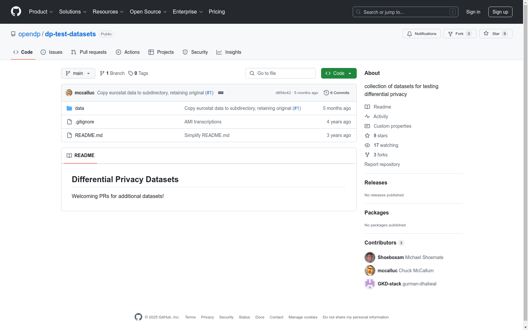
Task: Click the Shoeboxam contributor avatar
Action: point(370,257)
